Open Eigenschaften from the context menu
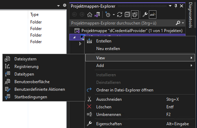 click(x=109, y=124)
